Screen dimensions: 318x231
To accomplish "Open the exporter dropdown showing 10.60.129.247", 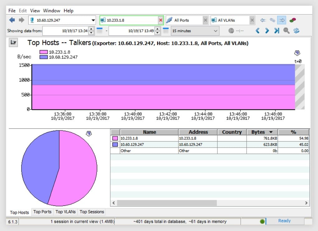I will click(93, 20).
